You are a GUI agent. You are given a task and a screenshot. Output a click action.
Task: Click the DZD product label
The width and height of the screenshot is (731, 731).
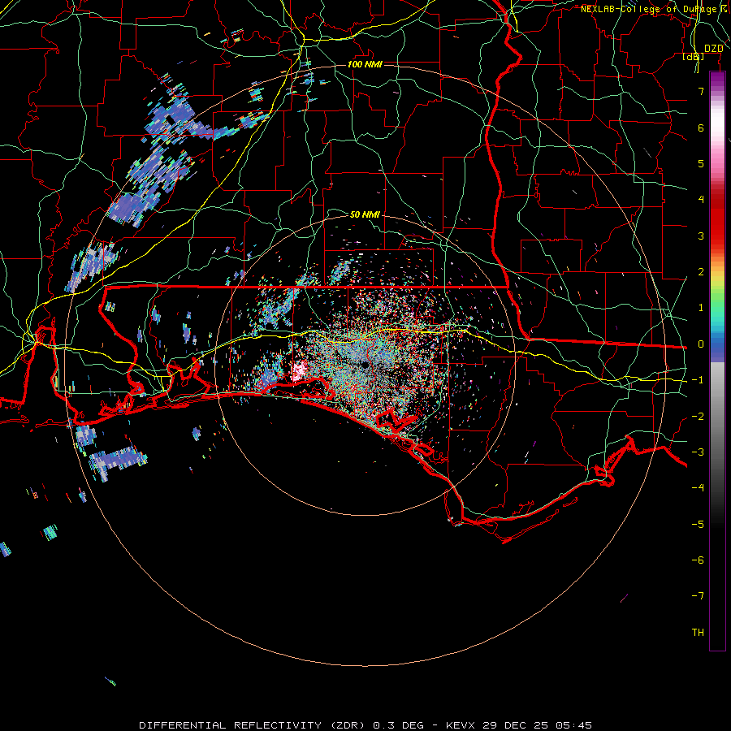[714, 49]
